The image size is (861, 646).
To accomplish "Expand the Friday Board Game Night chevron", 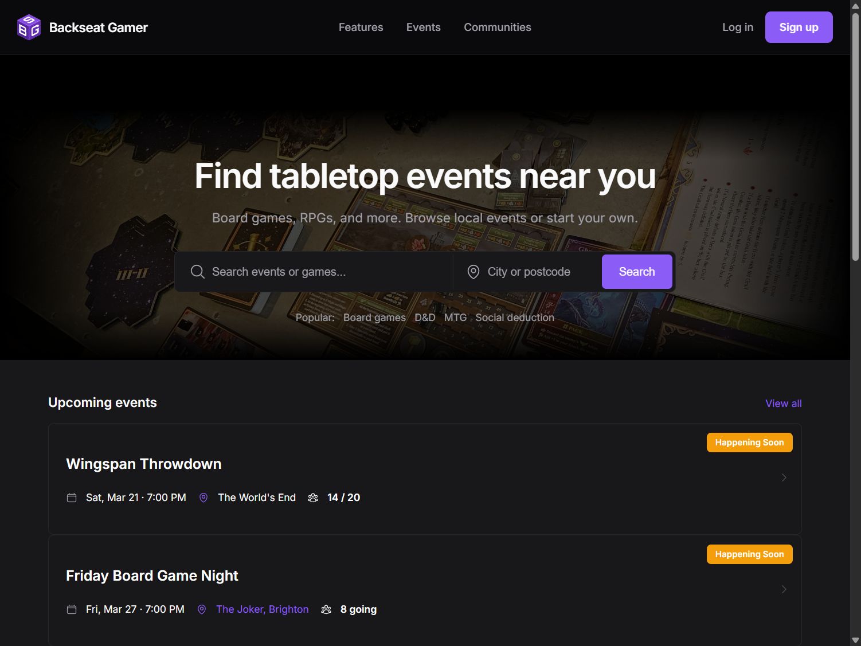I will (x=784, y=589).
